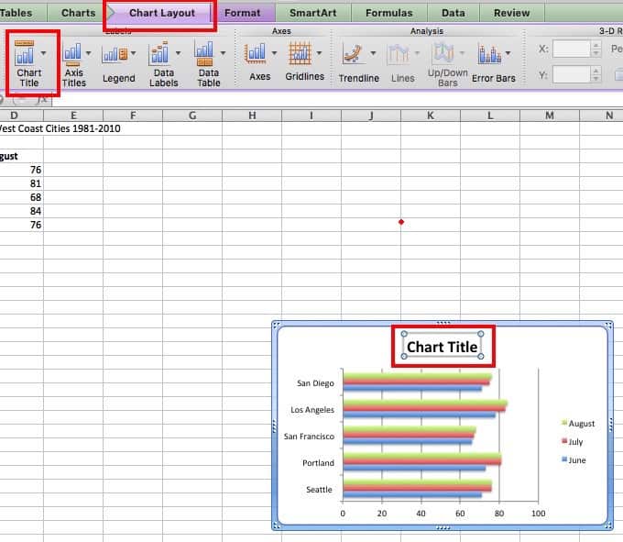
Task: Open the Data Table dropdown arrow
Action: click(x=223, y=53)
